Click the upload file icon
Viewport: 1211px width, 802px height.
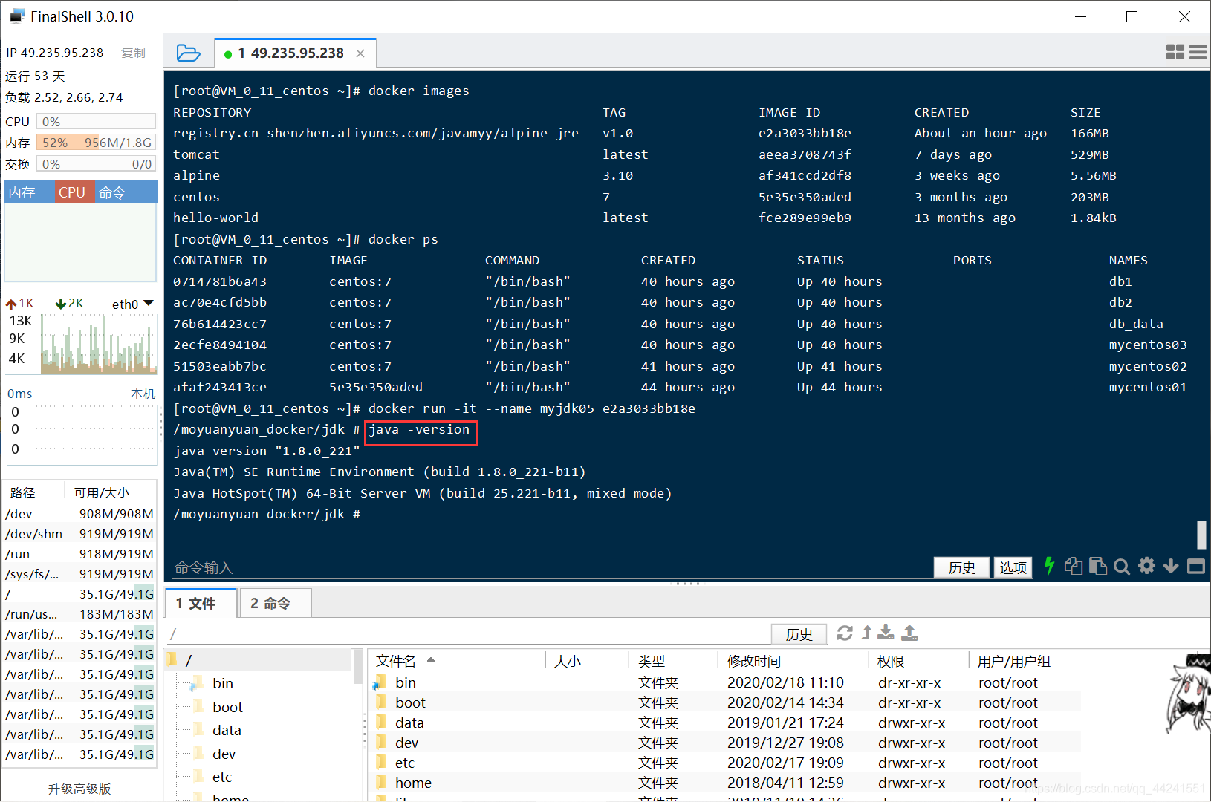coord(909,633)
